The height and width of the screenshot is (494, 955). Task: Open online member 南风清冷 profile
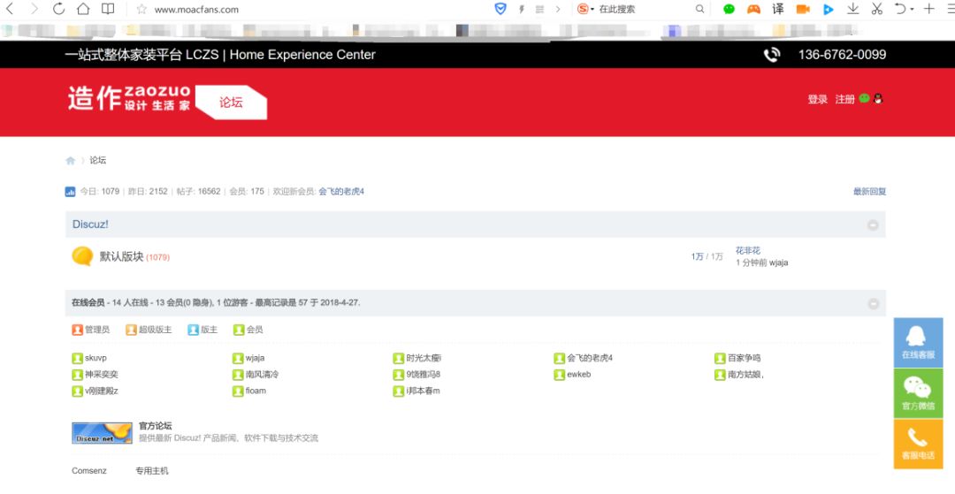point(262,375)
